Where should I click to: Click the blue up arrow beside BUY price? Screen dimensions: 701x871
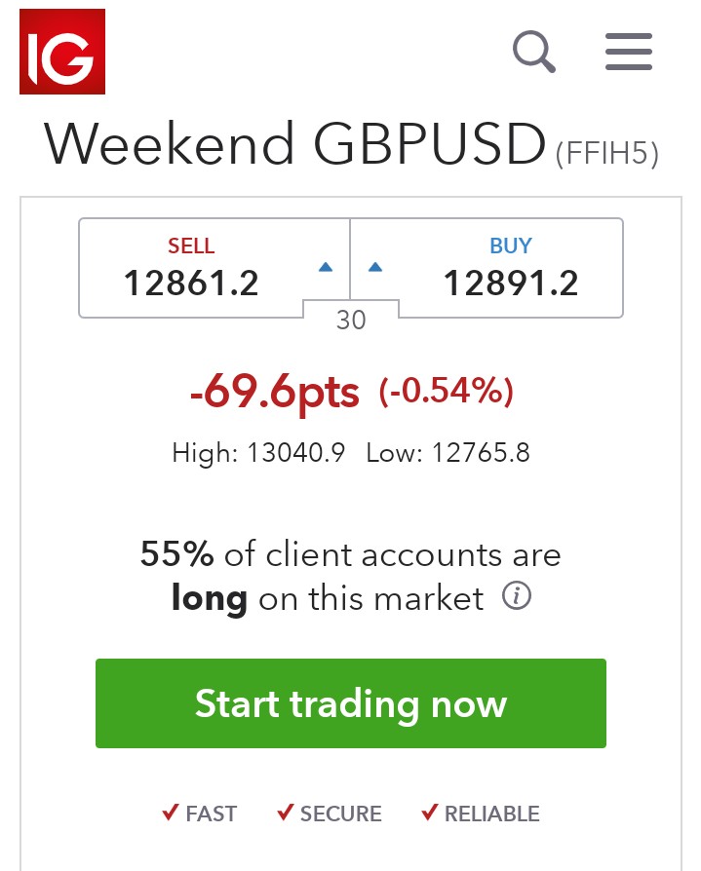pyautogui.click(x=375, y=267)
